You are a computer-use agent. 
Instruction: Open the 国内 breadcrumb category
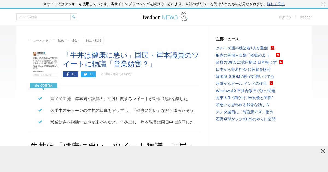point(61,40)
